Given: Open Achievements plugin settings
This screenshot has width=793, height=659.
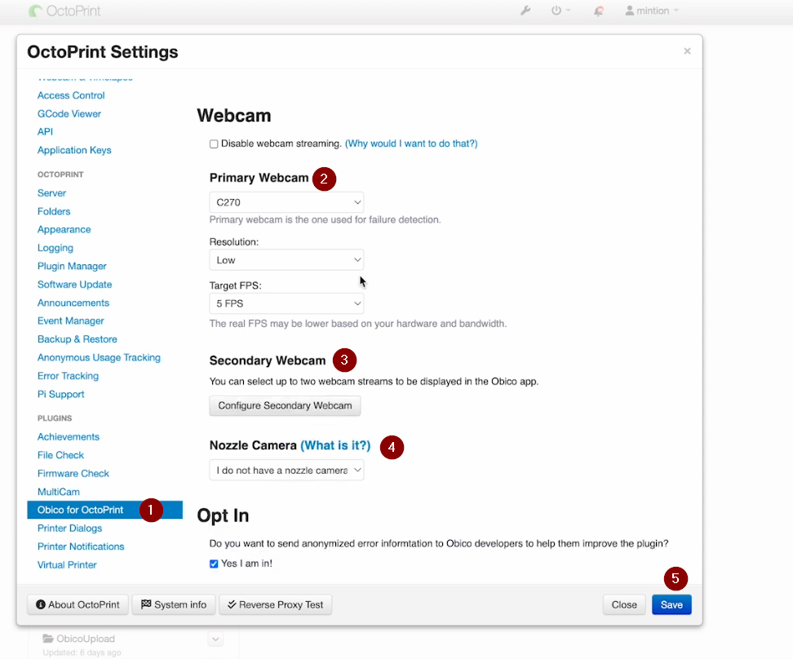Looking at the screenshot, I should click(x=69, y=437).
